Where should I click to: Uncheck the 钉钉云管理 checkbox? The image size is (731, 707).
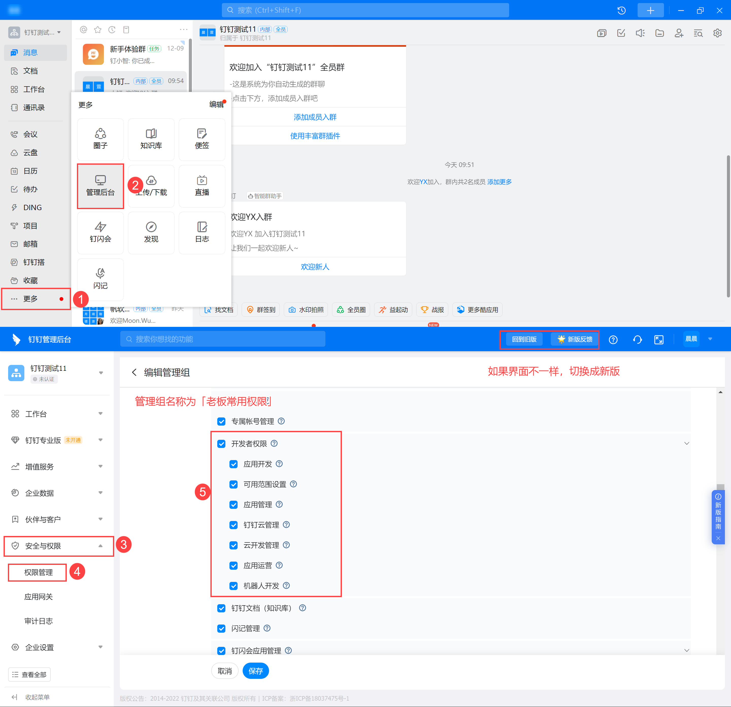234,525
